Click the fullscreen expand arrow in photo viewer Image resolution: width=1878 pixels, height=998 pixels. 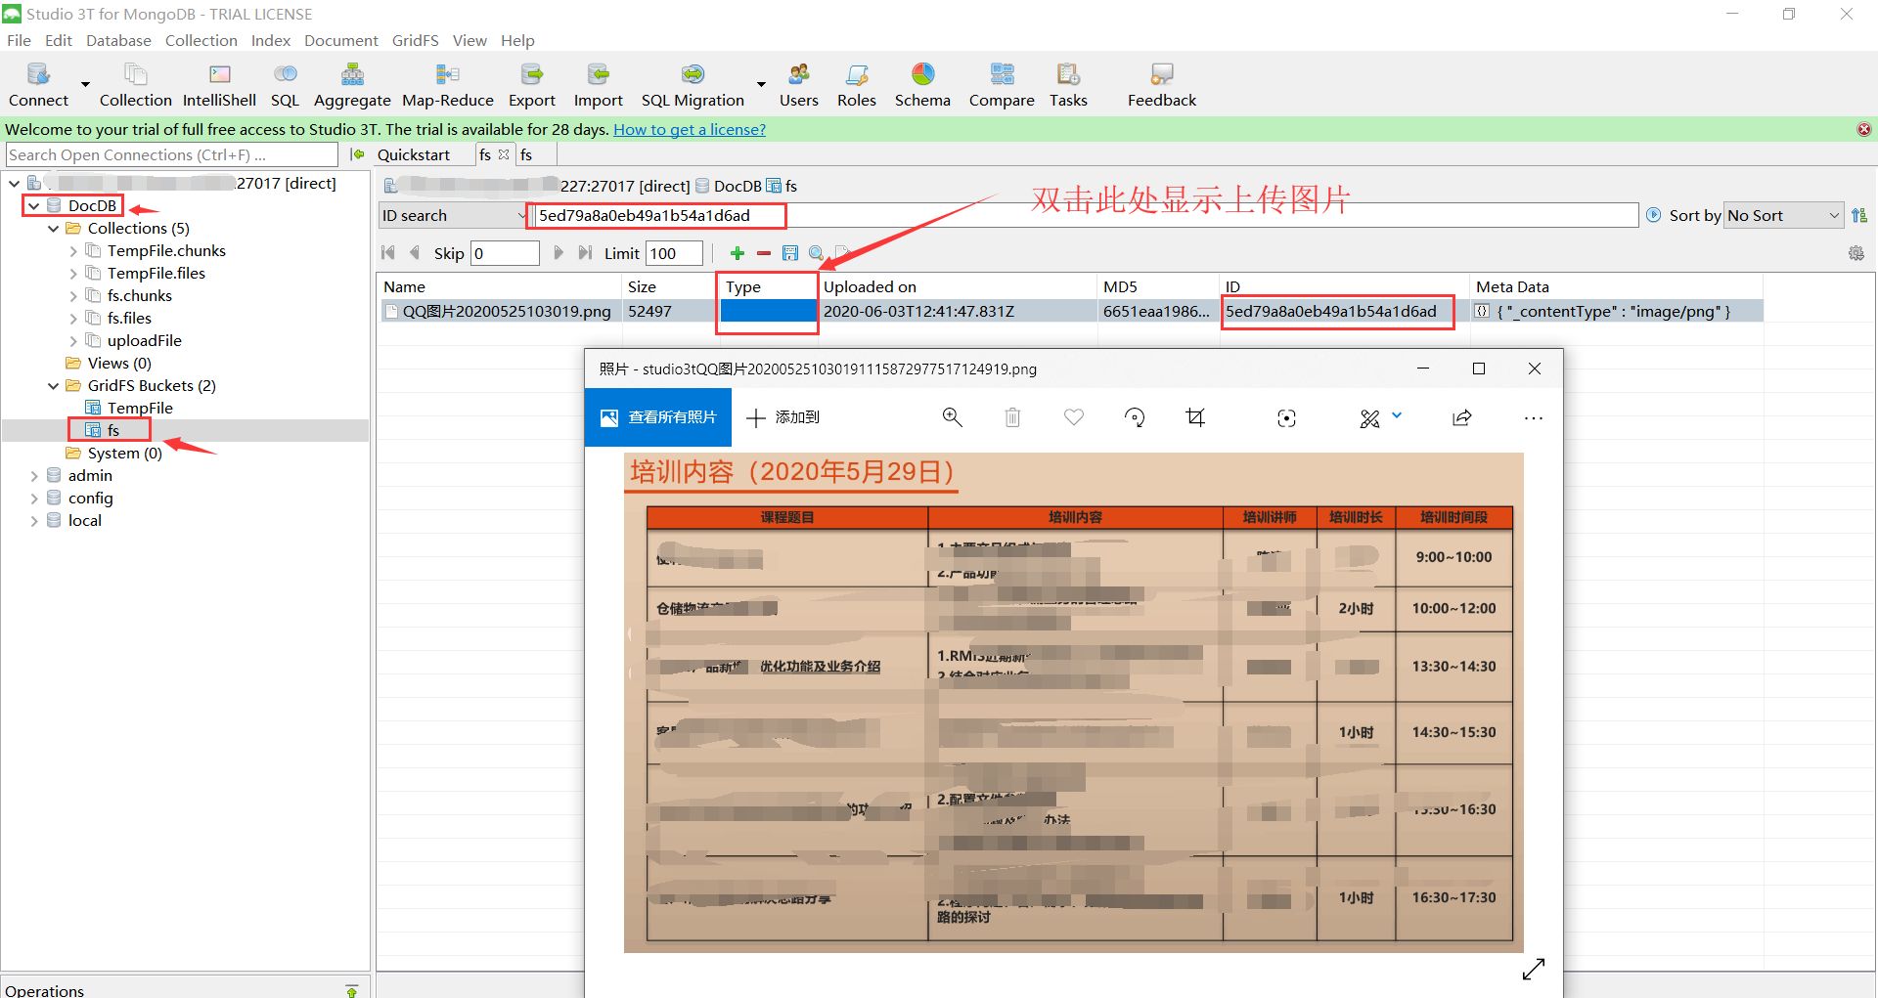[1534, 969]
